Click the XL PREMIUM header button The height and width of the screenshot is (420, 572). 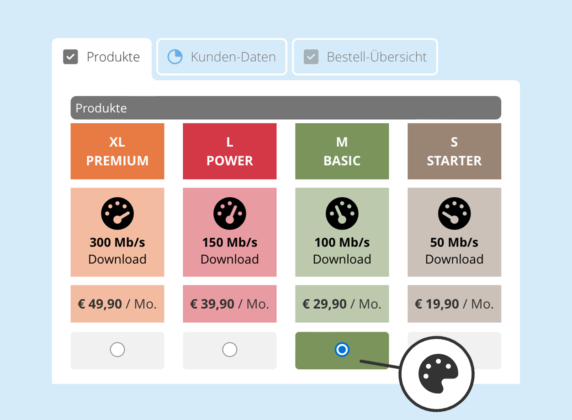pyautogui.click(x=117, y=151)
